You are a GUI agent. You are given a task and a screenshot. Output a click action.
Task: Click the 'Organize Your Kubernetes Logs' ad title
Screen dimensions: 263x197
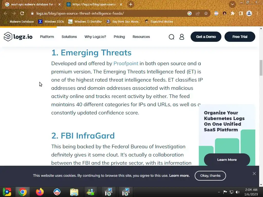224,121
